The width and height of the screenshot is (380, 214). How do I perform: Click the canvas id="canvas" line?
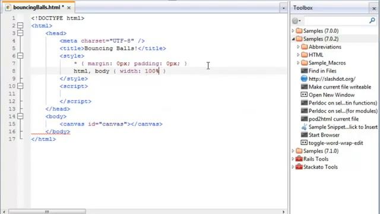(x=111, y=124)
